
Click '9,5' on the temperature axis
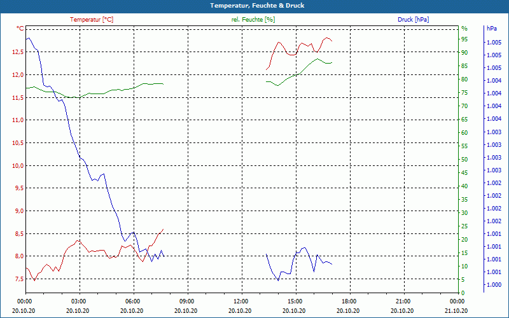pos(19,188)
